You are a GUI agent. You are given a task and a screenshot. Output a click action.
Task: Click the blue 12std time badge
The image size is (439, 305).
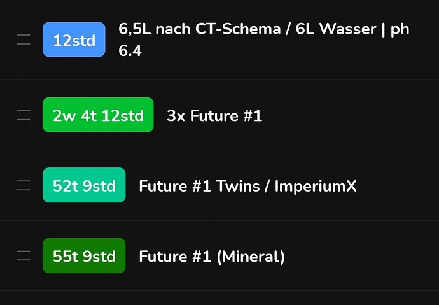(74, 40)
